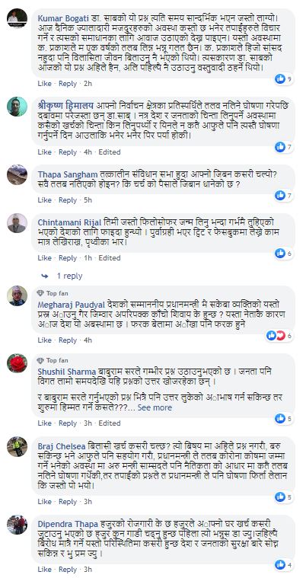View edit history via Edited on Shushil Sharma's comment

(110, 423)
